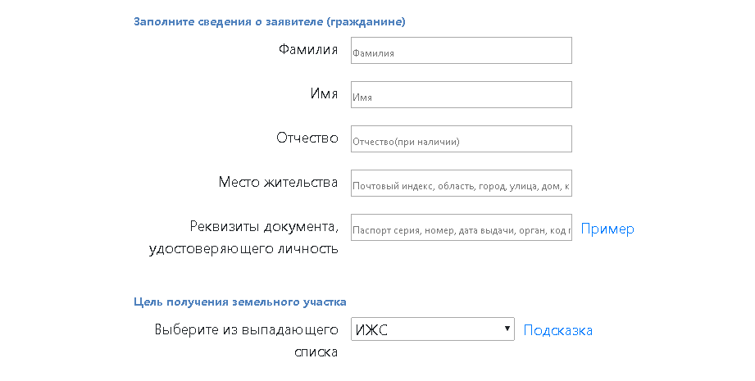Click the Место жительства label

point(278,182)
